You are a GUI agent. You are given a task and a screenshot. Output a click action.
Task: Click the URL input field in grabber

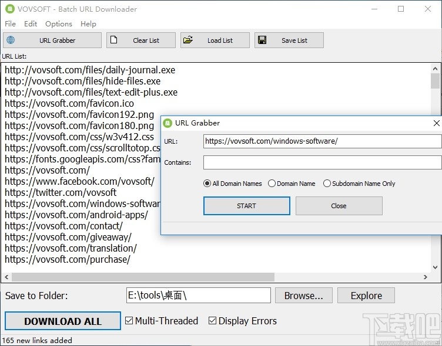point(323,141)
